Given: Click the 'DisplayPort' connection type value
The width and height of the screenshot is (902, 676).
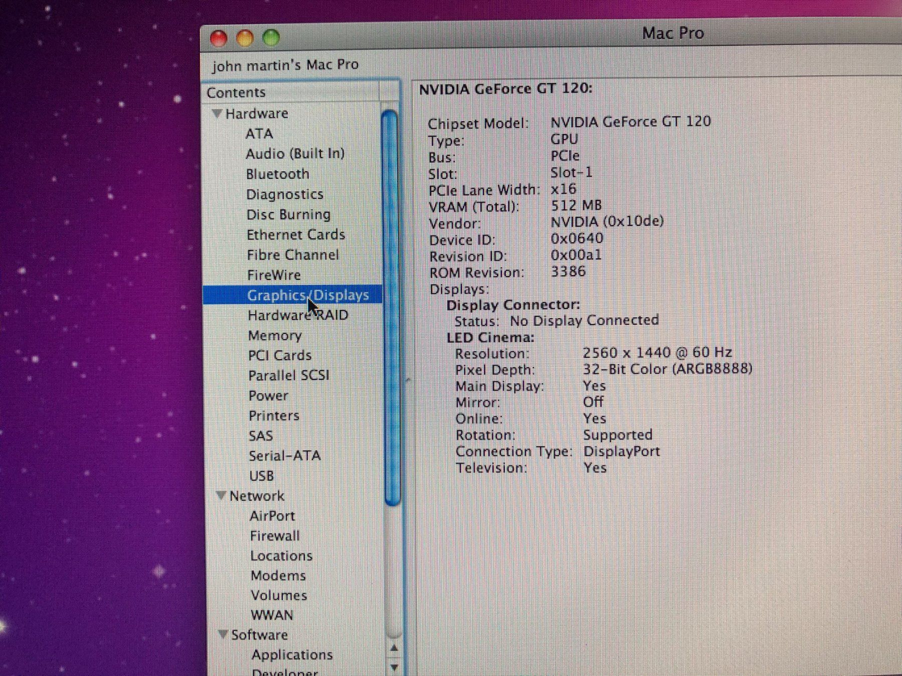Looking at the screenshot, I should pyautogui.click(x=621, y=451).
